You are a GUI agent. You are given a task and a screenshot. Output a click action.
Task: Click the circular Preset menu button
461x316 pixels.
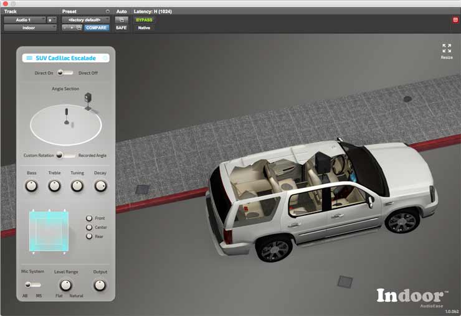tap(108, 11)
